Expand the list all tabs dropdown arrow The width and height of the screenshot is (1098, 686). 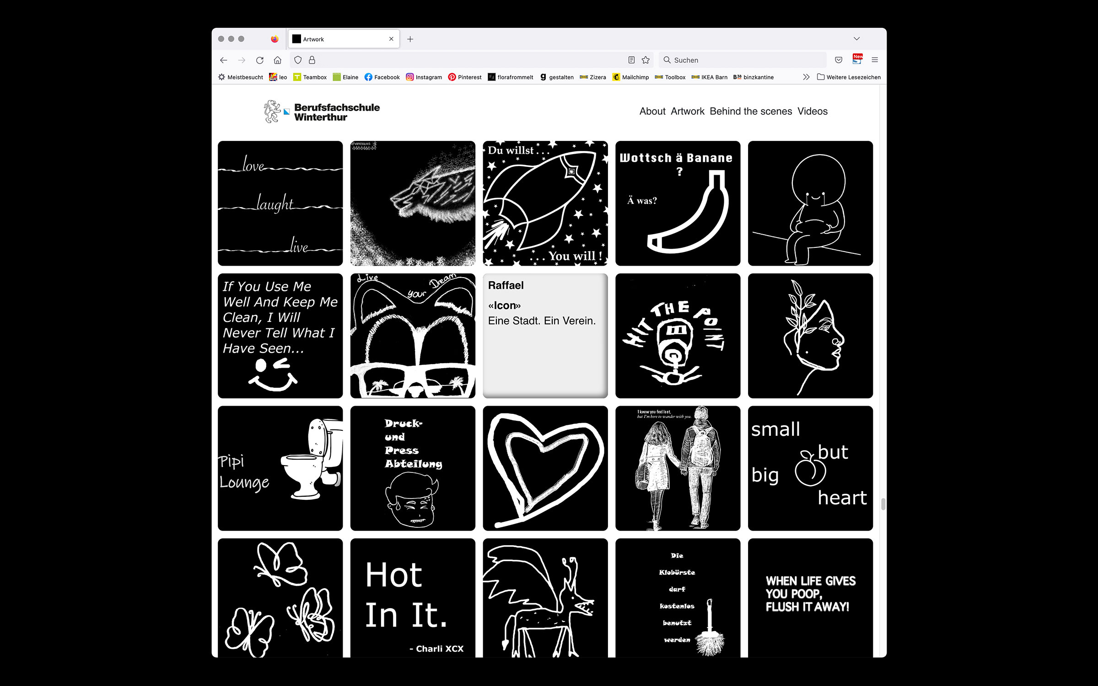click(856, 39)
